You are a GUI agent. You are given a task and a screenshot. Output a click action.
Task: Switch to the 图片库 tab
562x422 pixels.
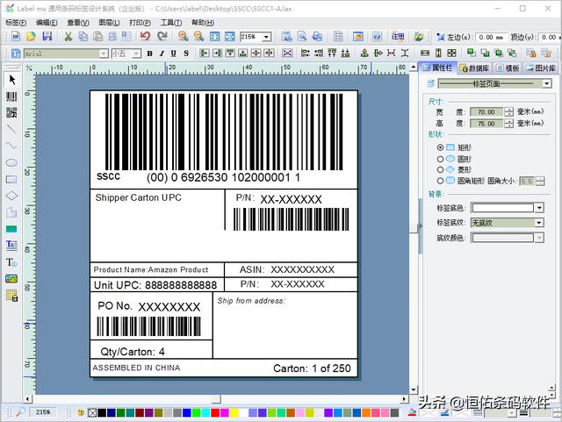click(x=541, y=68)
